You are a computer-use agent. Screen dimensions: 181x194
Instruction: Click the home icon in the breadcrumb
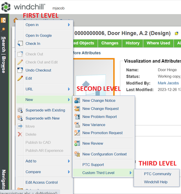tap(16, 20)
